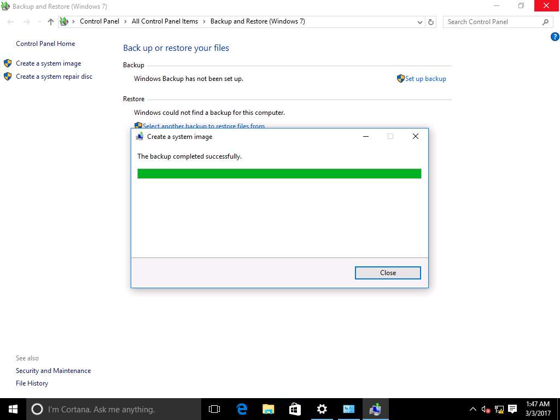Click the Cortana search box
The height and width of the screenshot is (420, 560).
click(x=114, y=409)
